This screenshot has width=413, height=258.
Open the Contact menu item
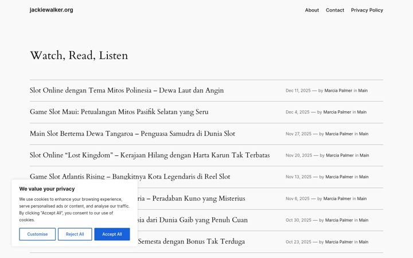[x=335, y=10]
